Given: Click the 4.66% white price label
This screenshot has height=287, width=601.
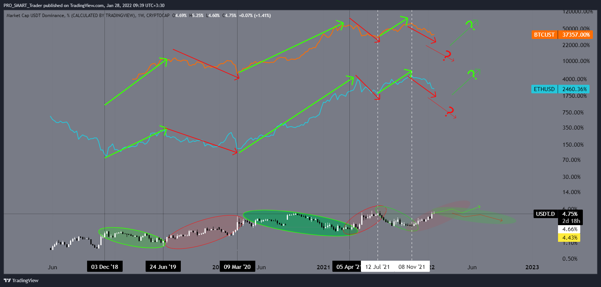Looking at the screenshot, I should point(570,229).
